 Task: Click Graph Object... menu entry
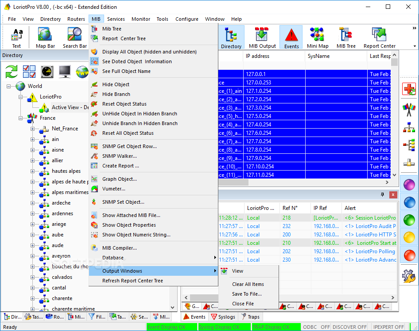[x=153, y=179]
